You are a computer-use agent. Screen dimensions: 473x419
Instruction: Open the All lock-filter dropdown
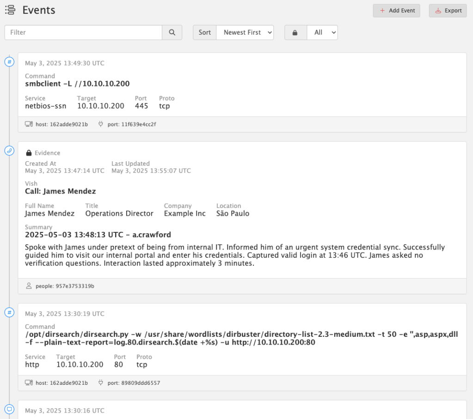pos(322,32)
